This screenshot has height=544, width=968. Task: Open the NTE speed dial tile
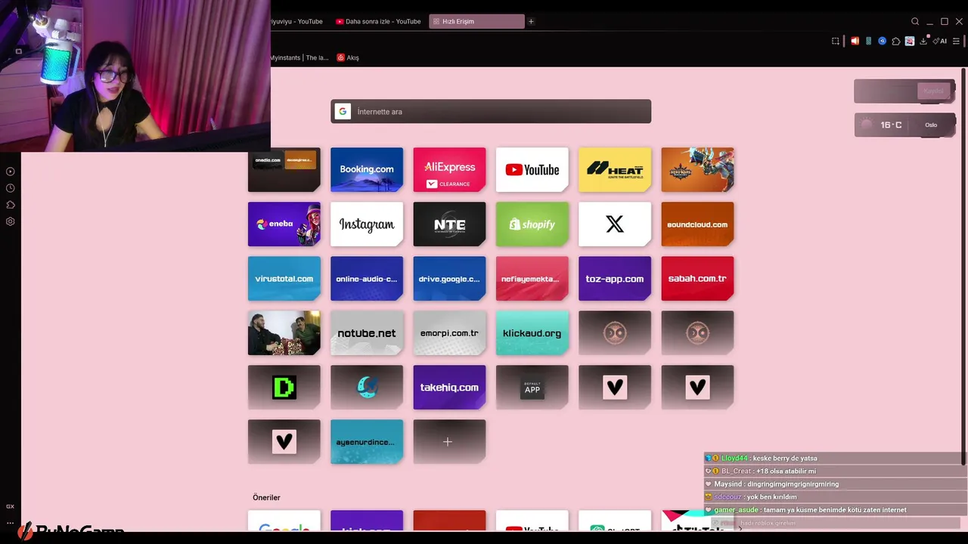pos(449,224)
